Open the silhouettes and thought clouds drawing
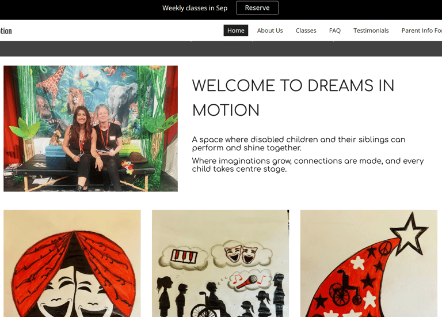This screenshot has width=442, height=317. click(x=220, y=263)
